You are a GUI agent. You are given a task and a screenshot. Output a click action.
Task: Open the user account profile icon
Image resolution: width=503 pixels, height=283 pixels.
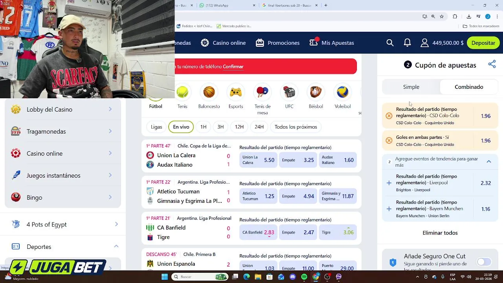pos(424,43)
